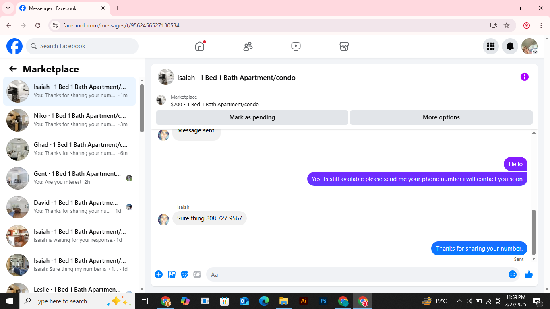Open the Facebook Home icon
This screenshot has height=309, width=550.
click(200, 46)
